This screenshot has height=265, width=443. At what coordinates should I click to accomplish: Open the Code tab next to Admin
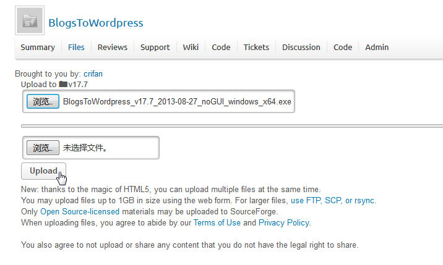(343, 47)
